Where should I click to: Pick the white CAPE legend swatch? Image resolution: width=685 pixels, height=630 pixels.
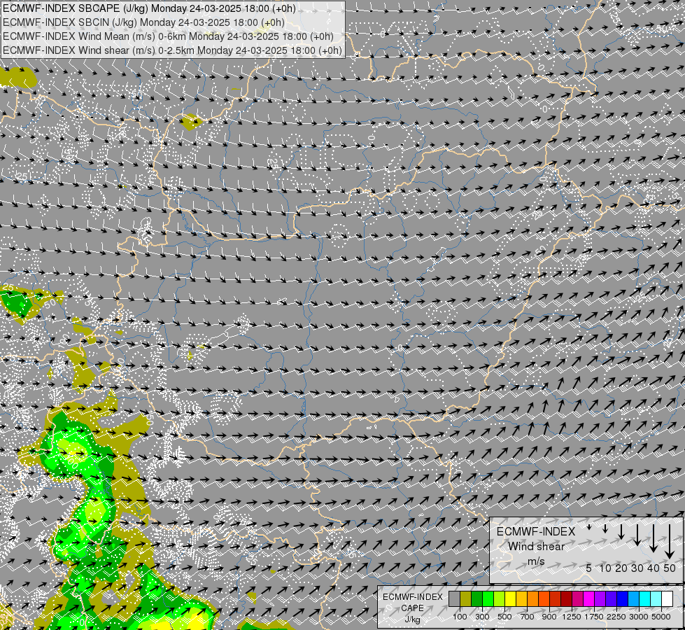pos(667,599)
